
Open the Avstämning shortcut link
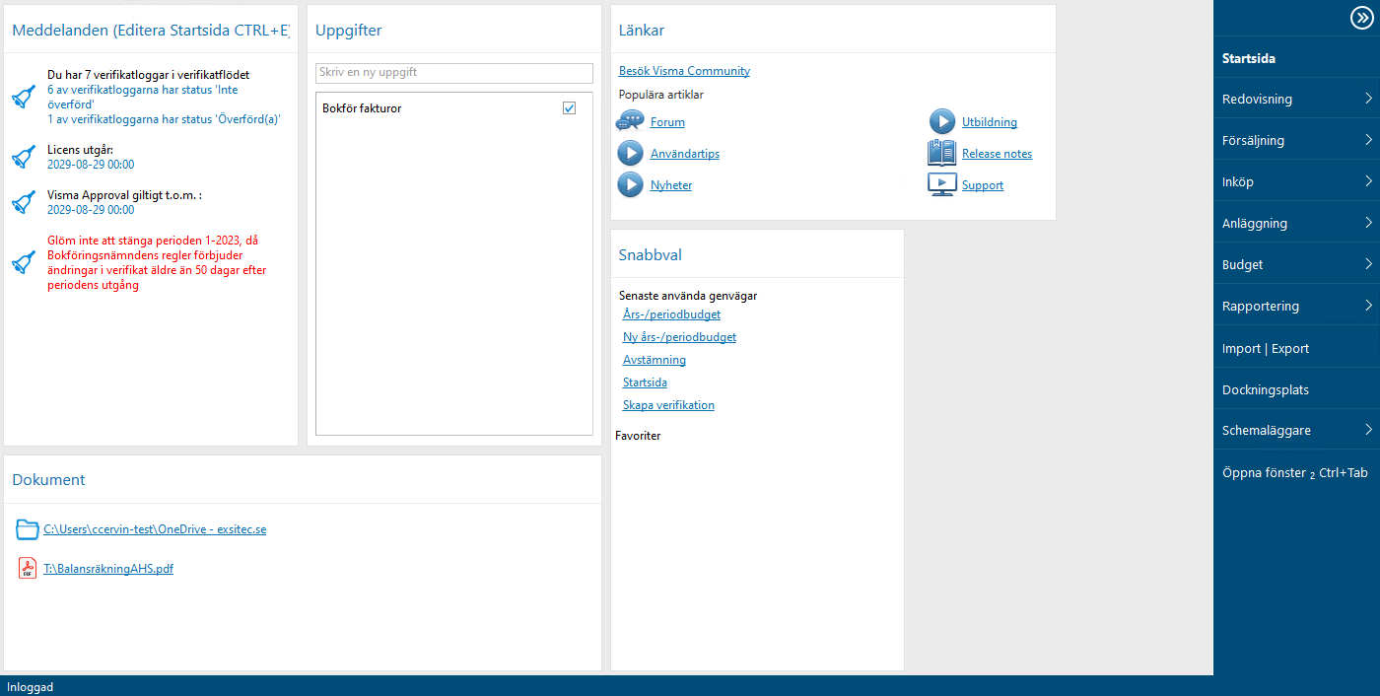pos(655,360)
